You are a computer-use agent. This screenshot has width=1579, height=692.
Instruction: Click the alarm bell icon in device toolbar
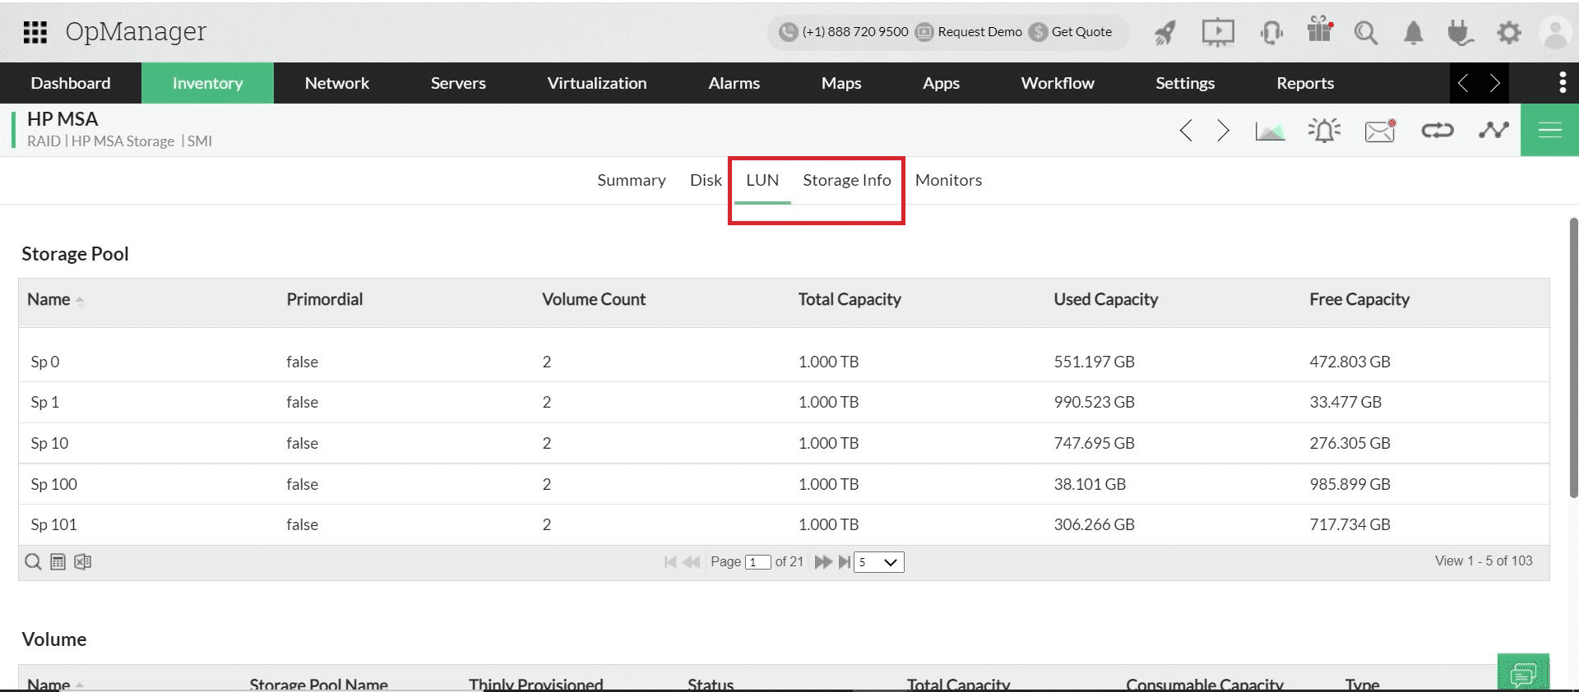coord(1324,131)
